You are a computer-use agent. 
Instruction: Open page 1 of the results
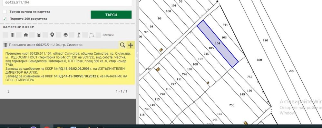coord(8,91)
